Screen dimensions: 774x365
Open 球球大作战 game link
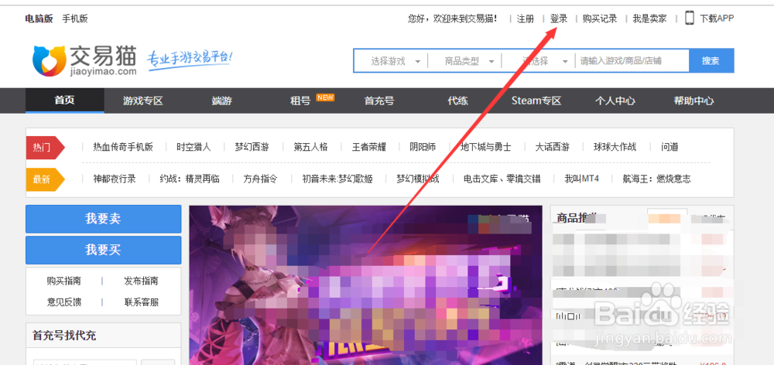coord(615,147)
